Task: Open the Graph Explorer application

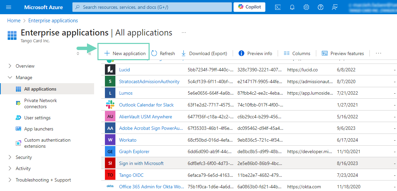Action: [x=134, y=151]
